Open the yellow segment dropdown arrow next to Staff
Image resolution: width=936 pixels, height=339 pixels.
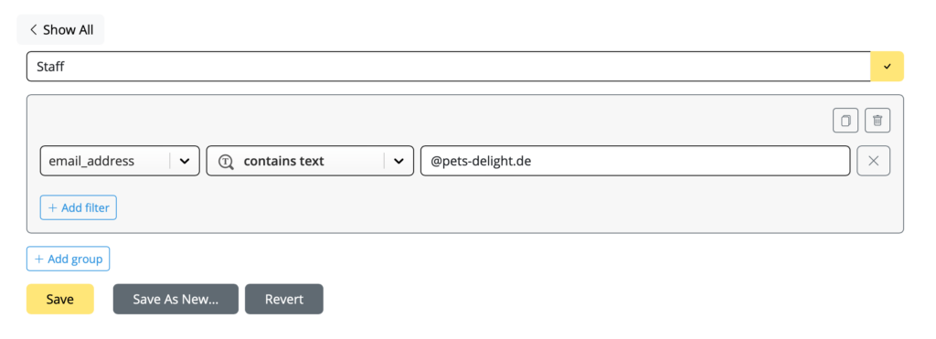(x=887, y=67)
